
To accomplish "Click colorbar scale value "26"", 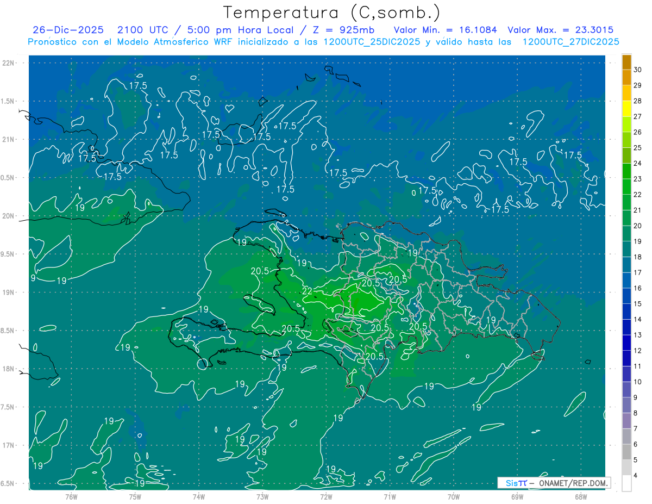I will (x=638, y=132).
